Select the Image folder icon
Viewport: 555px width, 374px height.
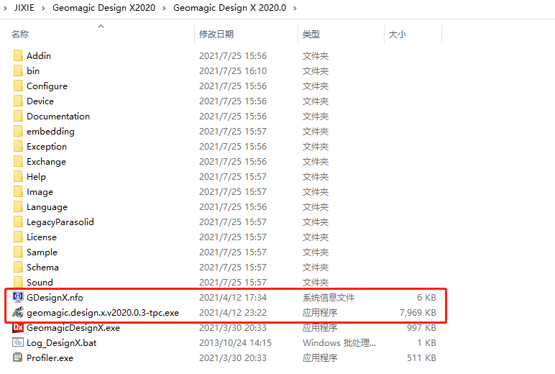(18, 191)
